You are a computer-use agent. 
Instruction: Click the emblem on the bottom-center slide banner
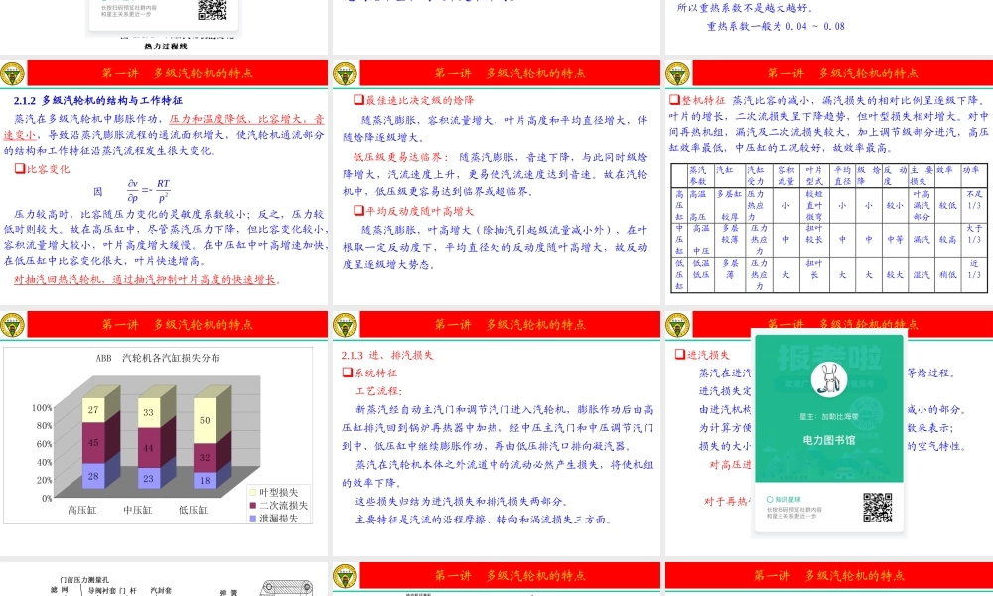tap(343, 575)
